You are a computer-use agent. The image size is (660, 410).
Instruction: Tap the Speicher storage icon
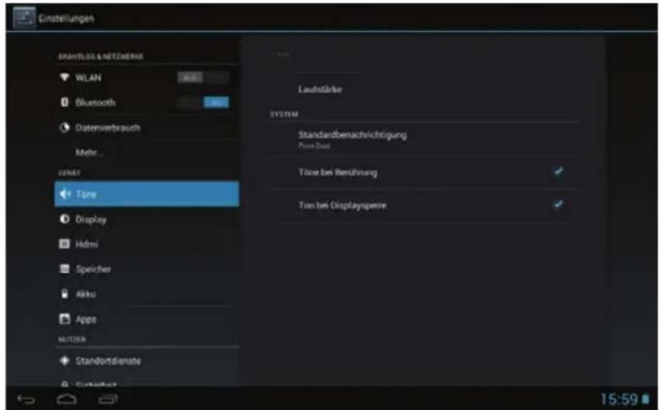tap(64, 269)
